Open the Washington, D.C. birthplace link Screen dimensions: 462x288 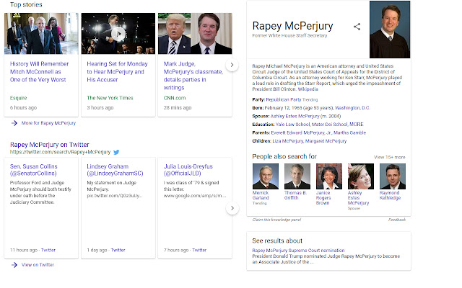[352, 108]
